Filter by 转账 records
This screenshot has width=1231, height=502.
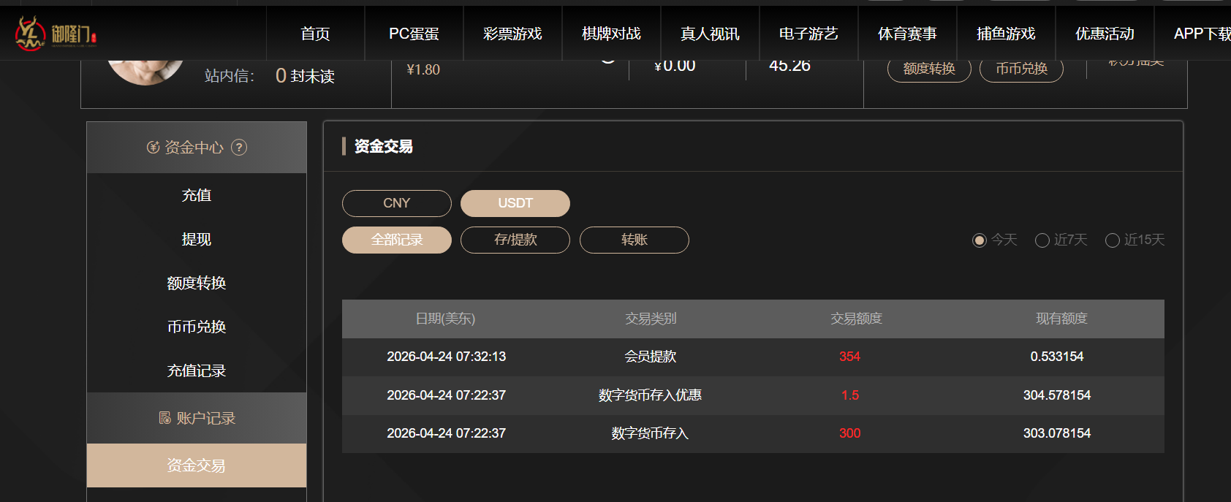(635, 240)
